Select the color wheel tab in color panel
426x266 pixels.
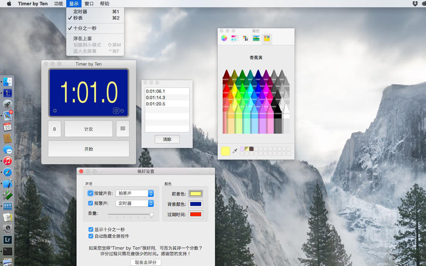coord(224,38)
